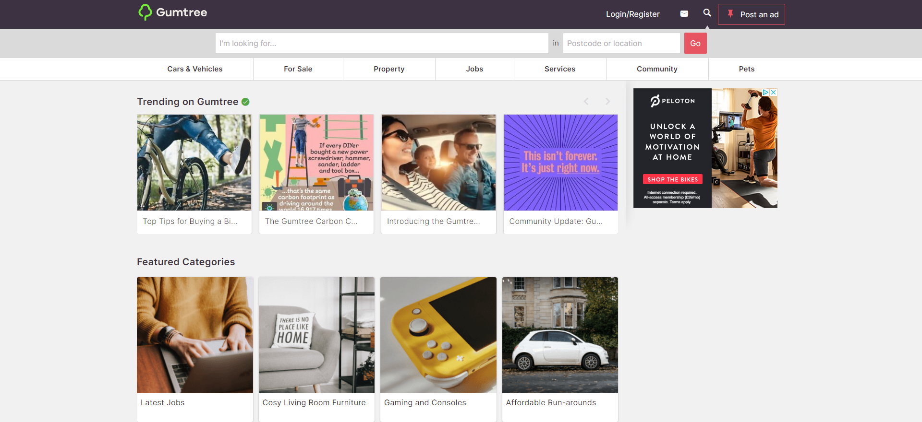The image size is (922, 422).
Task: Click the AdChoices triangle icon on ad
Action: point(766,92)
